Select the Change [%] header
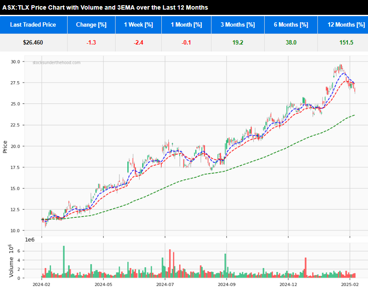The height and width of the screenshot is (289, 368). (x=91, y=25)
